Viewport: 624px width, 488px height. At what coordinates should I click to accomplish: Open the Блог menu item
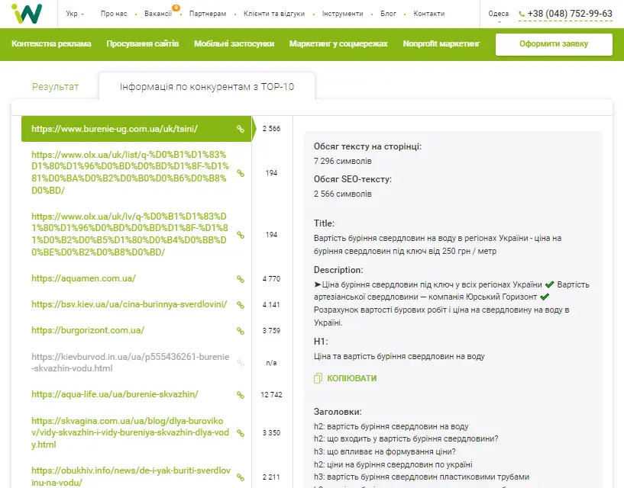click(388, 14)
